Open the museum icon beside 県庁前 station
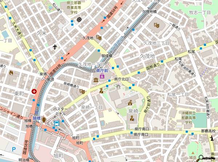The image size is (218, 162). click(x=96, y=80)
